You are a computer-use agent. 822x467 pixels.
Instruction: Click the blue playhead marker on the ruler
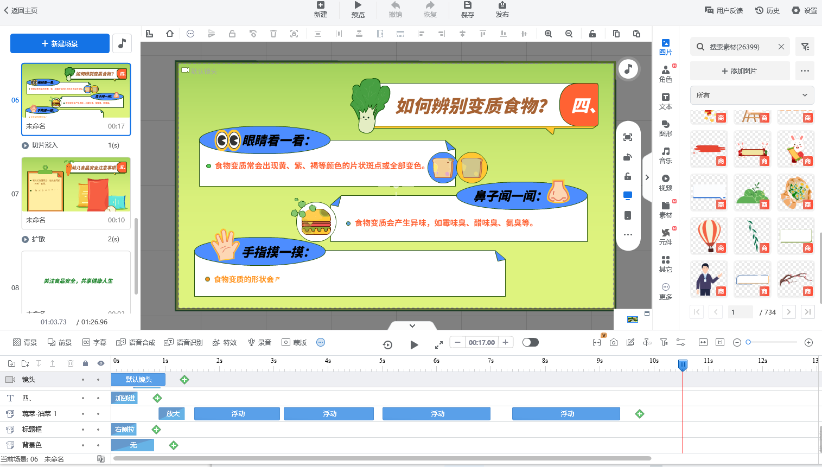tap(683, 364)
